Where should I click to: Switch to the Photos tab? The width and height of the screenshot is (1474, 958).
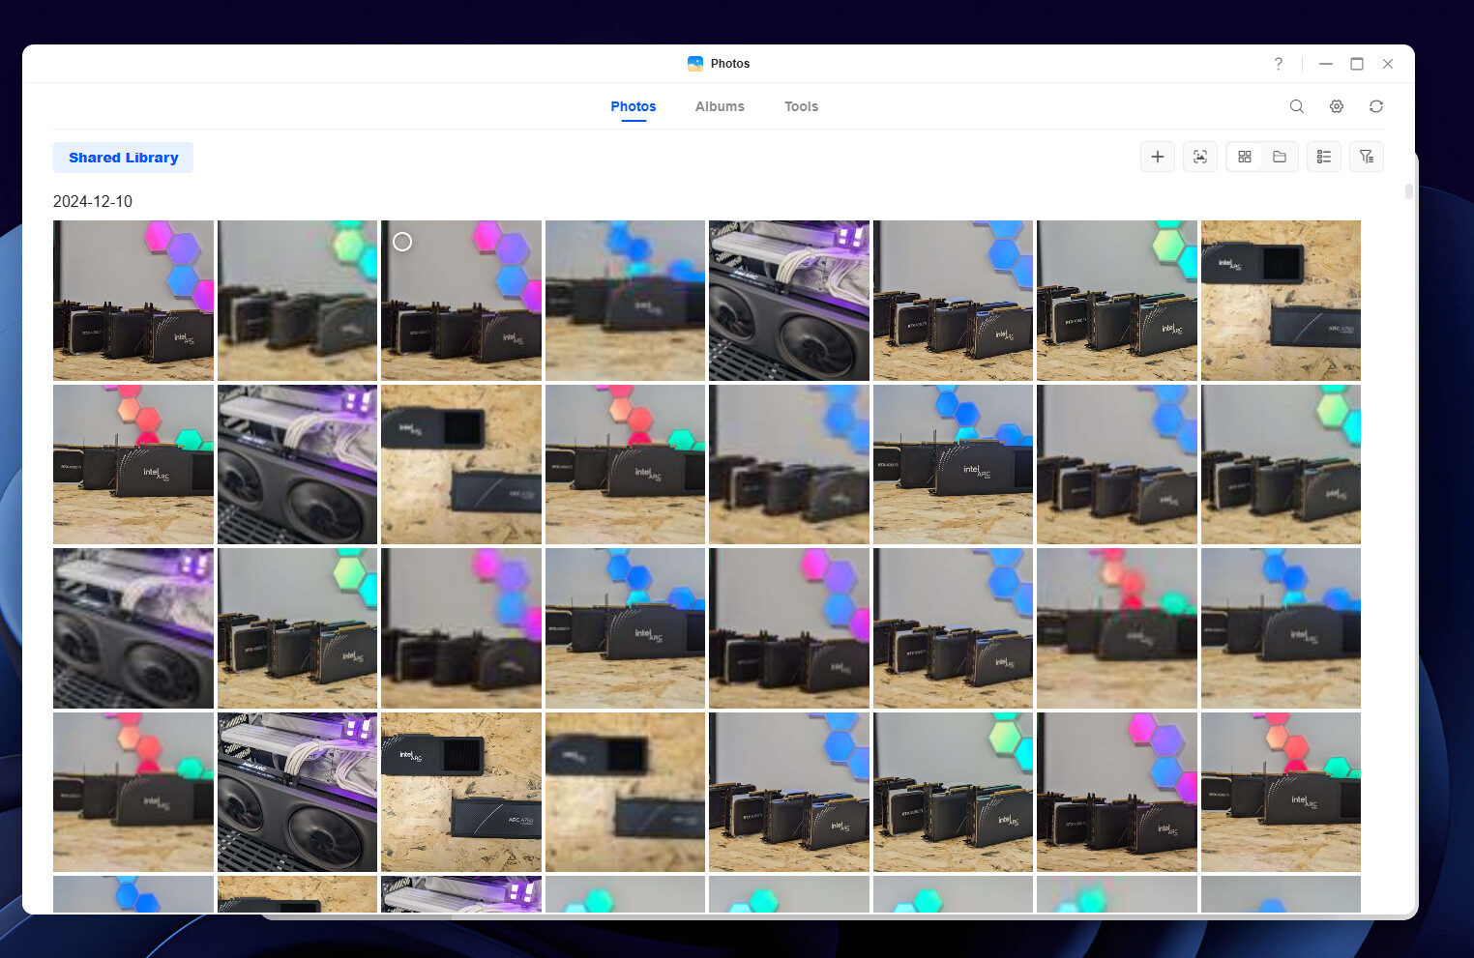point(634,106)
